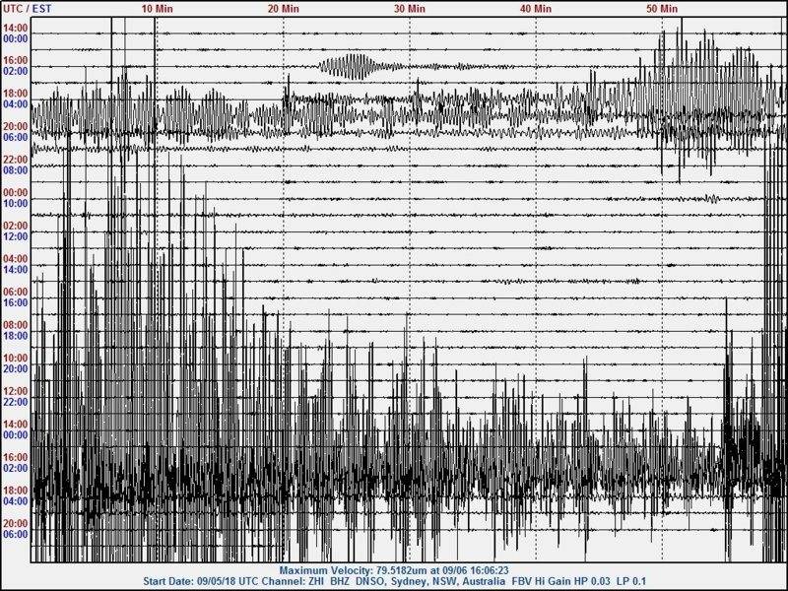This screenshot has width=788, height=591.
Task: Select the red UTC "10:00" row label
Action: pos(16,359)
